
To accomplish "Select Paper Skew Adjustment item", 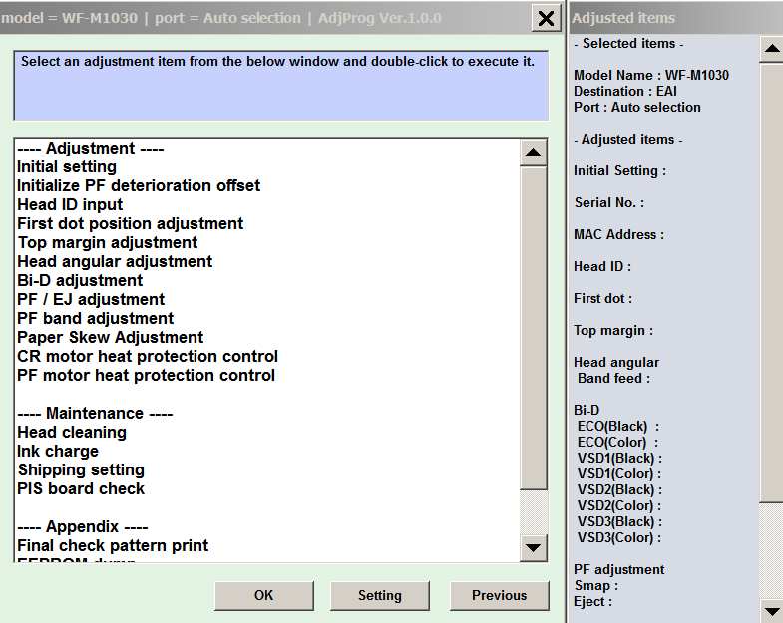I will (110, 338).
